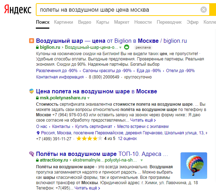This screenshot has height=193, width=216.
Task: Open 'Место встречи с экипажем' sitelink
Action: point(143,127)
